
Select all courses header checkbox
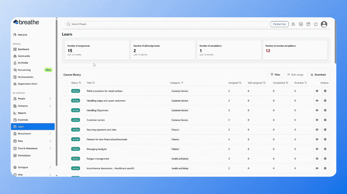67,83
